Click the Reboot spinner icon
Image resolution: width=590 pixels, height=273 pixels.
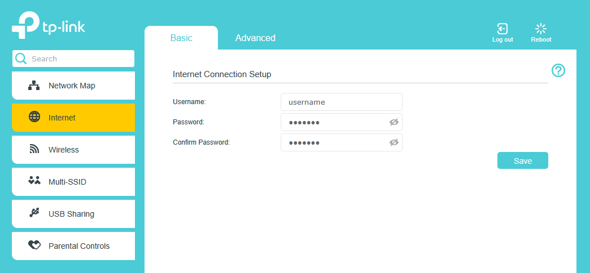pos(541,29)
